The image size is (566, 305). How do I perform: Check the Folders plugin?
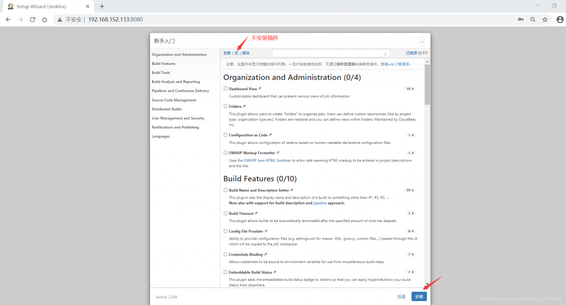(226, 106)
